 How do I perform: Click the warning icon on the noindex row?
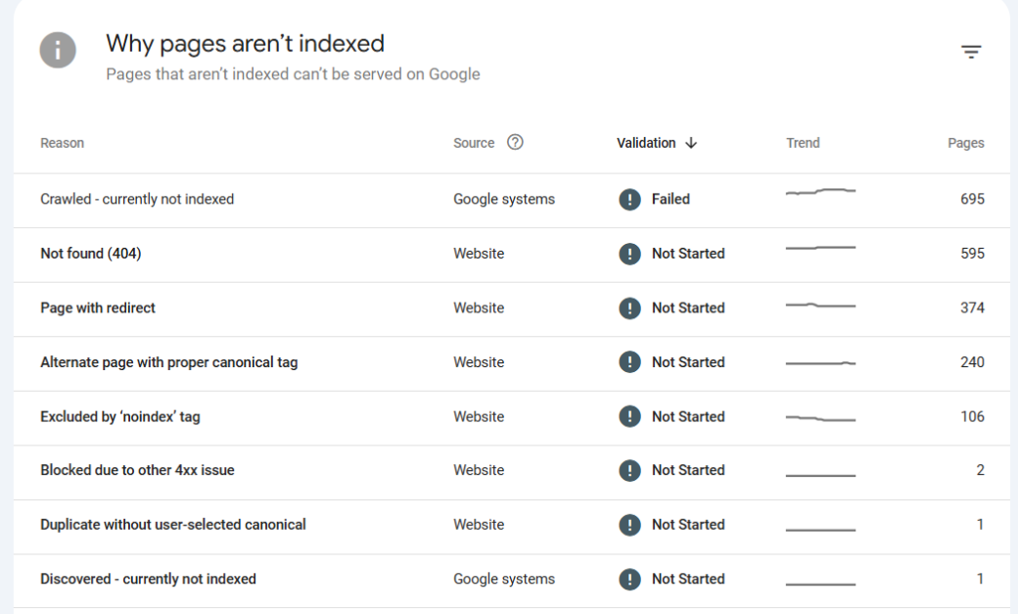pyautogui.click(x=630, y=416)
